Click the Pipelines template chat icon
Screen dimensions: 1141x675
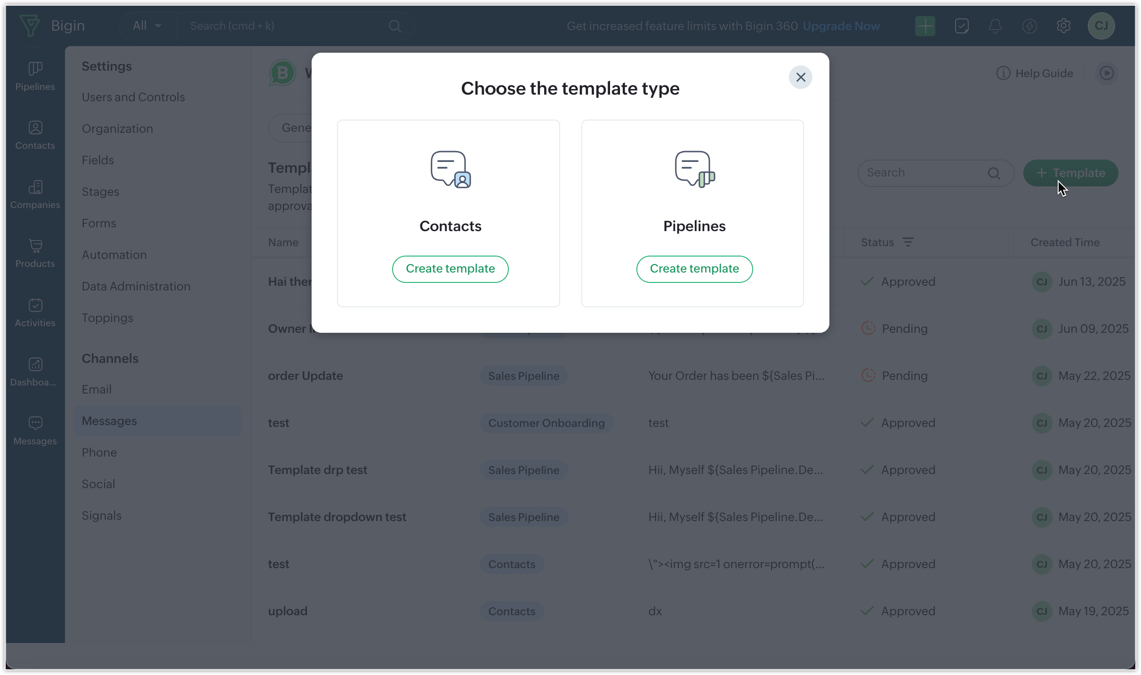pyautogui.click(x=694, y=169)
